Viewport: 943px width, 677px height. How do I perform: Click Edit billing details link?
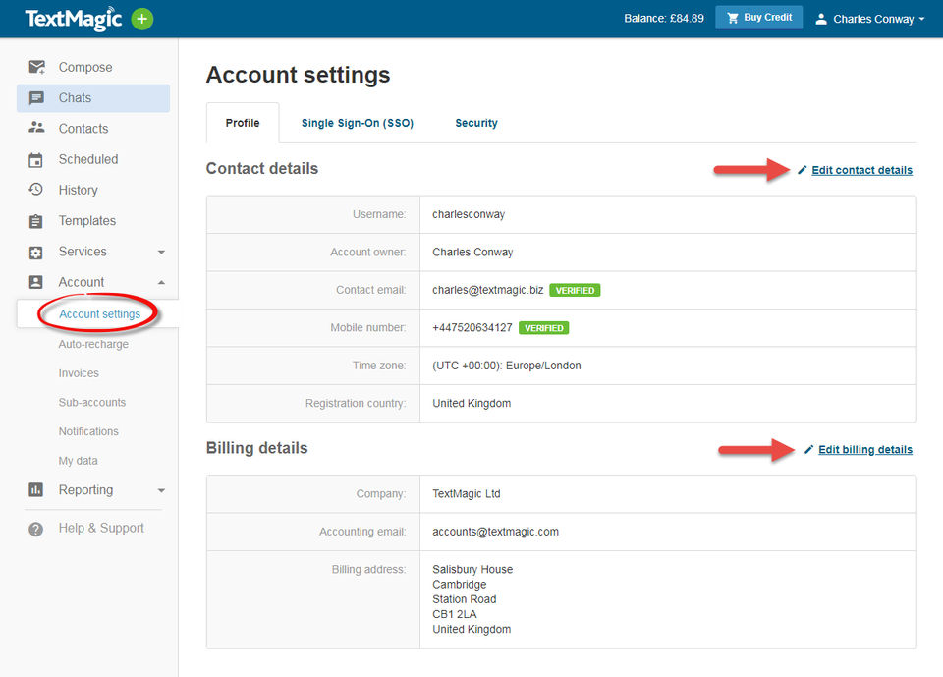864,450
